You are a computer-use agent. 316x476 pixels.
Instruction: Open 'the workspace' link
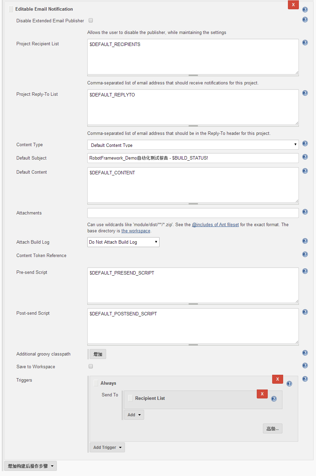point(136,231)
